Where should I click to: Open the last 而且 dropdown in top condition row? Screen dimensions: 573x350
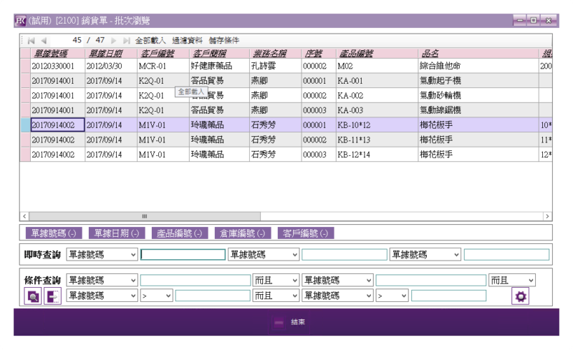(512, 281)
